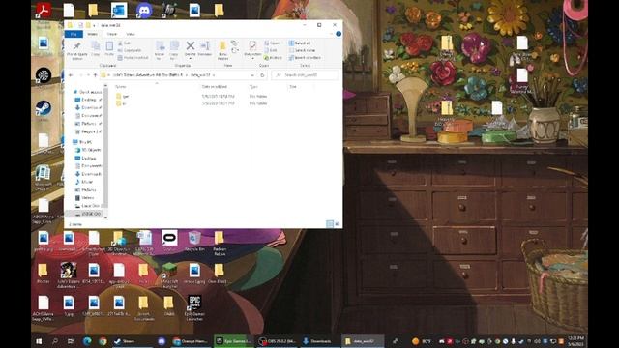Click Music in navigation pane
This screenshot has width=619, height=348.
click(84, 182)
